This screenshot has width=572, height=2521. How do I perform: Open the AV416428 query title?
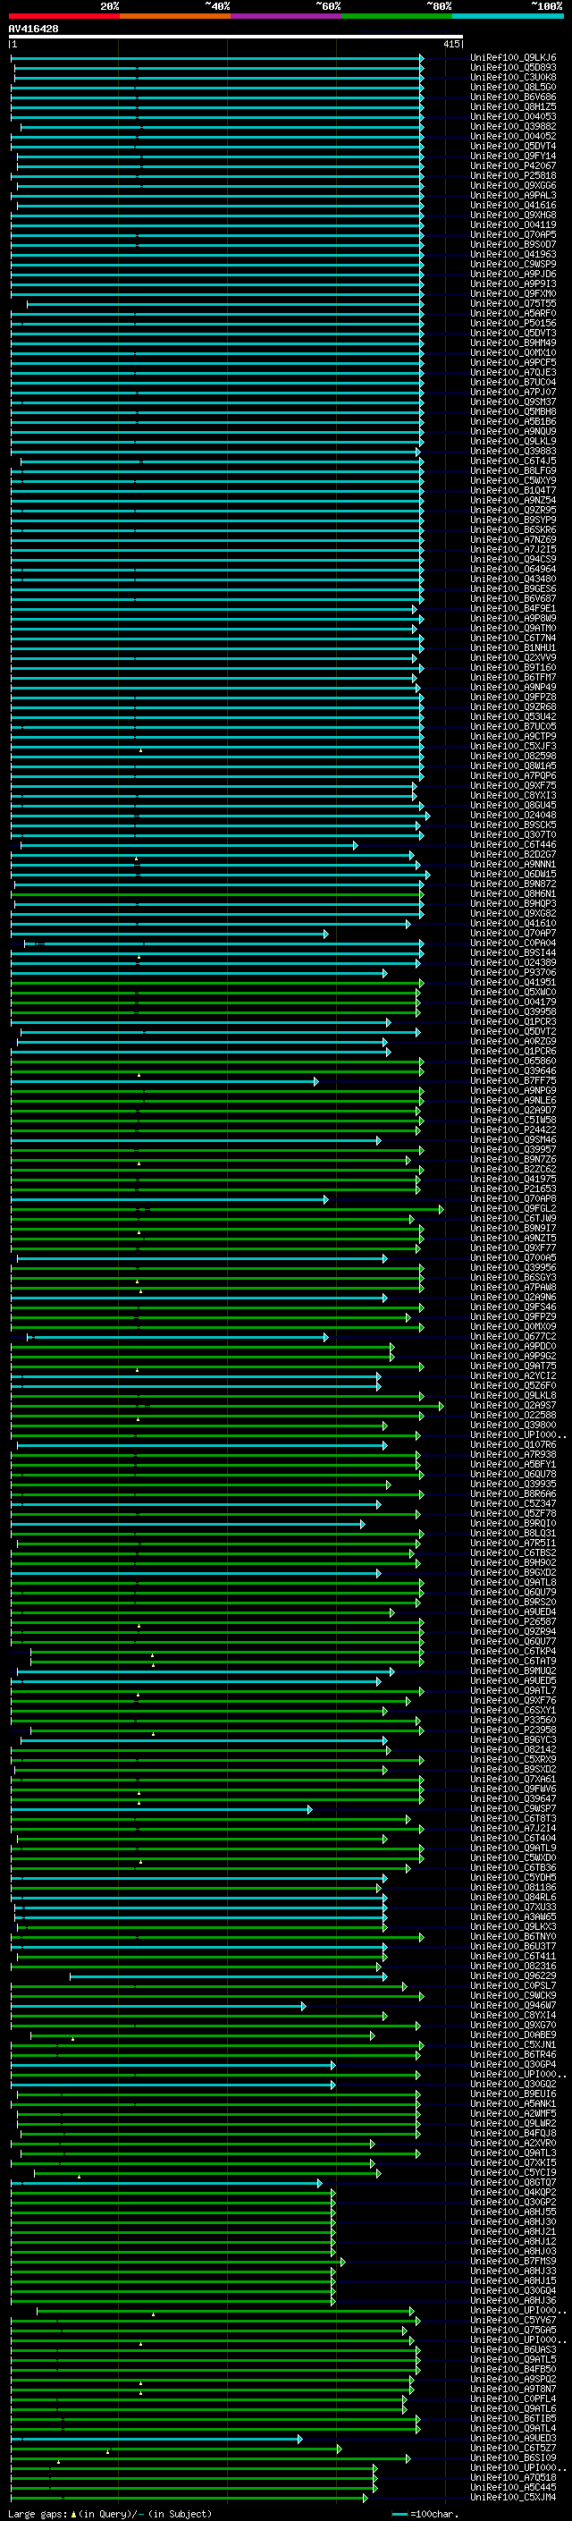tap(33, 29)
